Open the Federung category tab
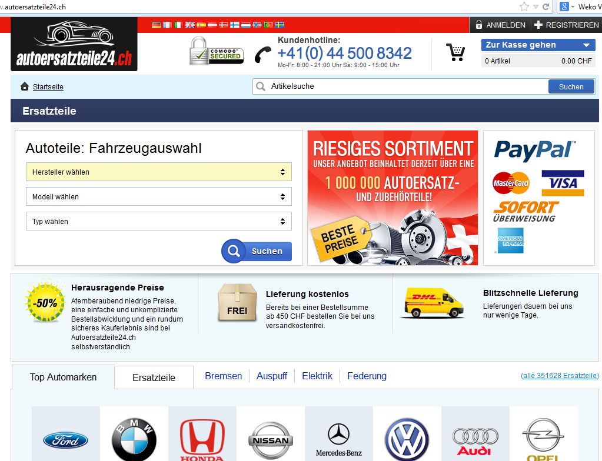Image resolution: width=602 pixels, height=461 pixels. pos(367,376)
